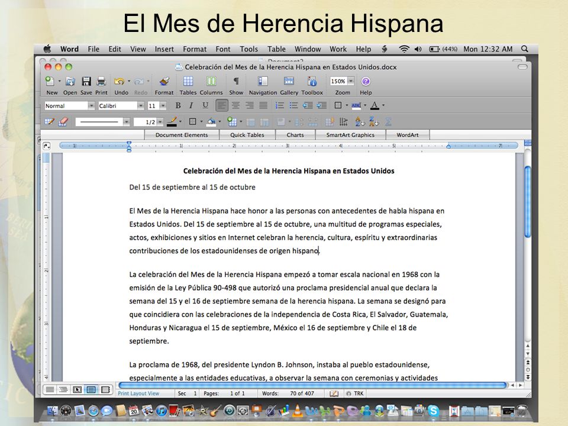Center align the paragraph text

coord(235,105)
